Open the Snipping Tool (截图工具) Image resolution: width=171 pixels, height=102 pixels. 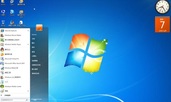[15, 73]
